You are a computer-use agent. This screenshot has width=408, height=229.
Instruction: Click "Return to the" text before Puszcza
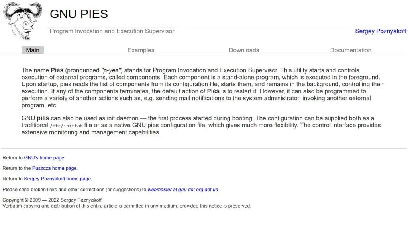point(17,168)
